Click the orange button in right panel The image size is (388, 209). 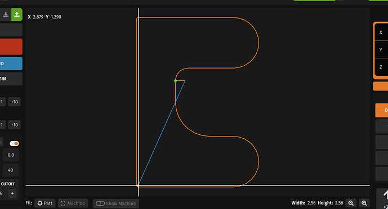tap(382, 110)
